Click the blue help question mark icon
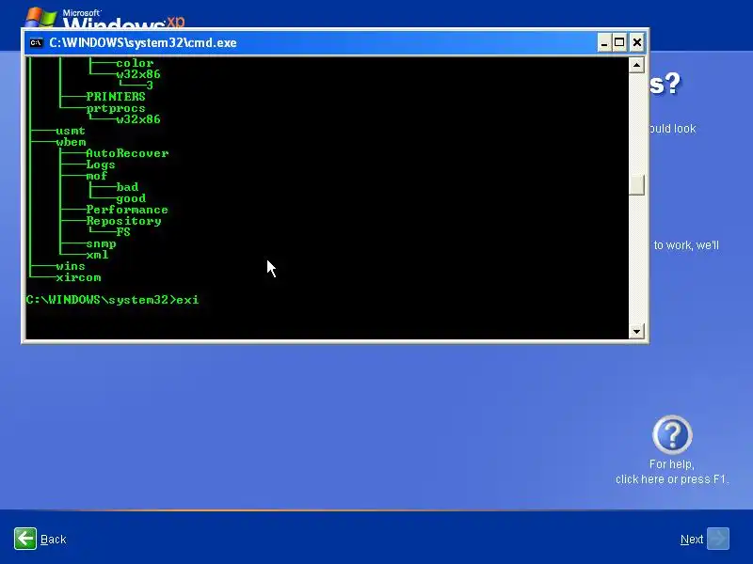Screen dimensions: 753x564 pyautogui.click(x=672, y=435)
